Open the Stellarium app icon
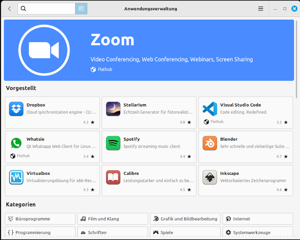This screenshot has width=300, height=240. pos(113,109)
